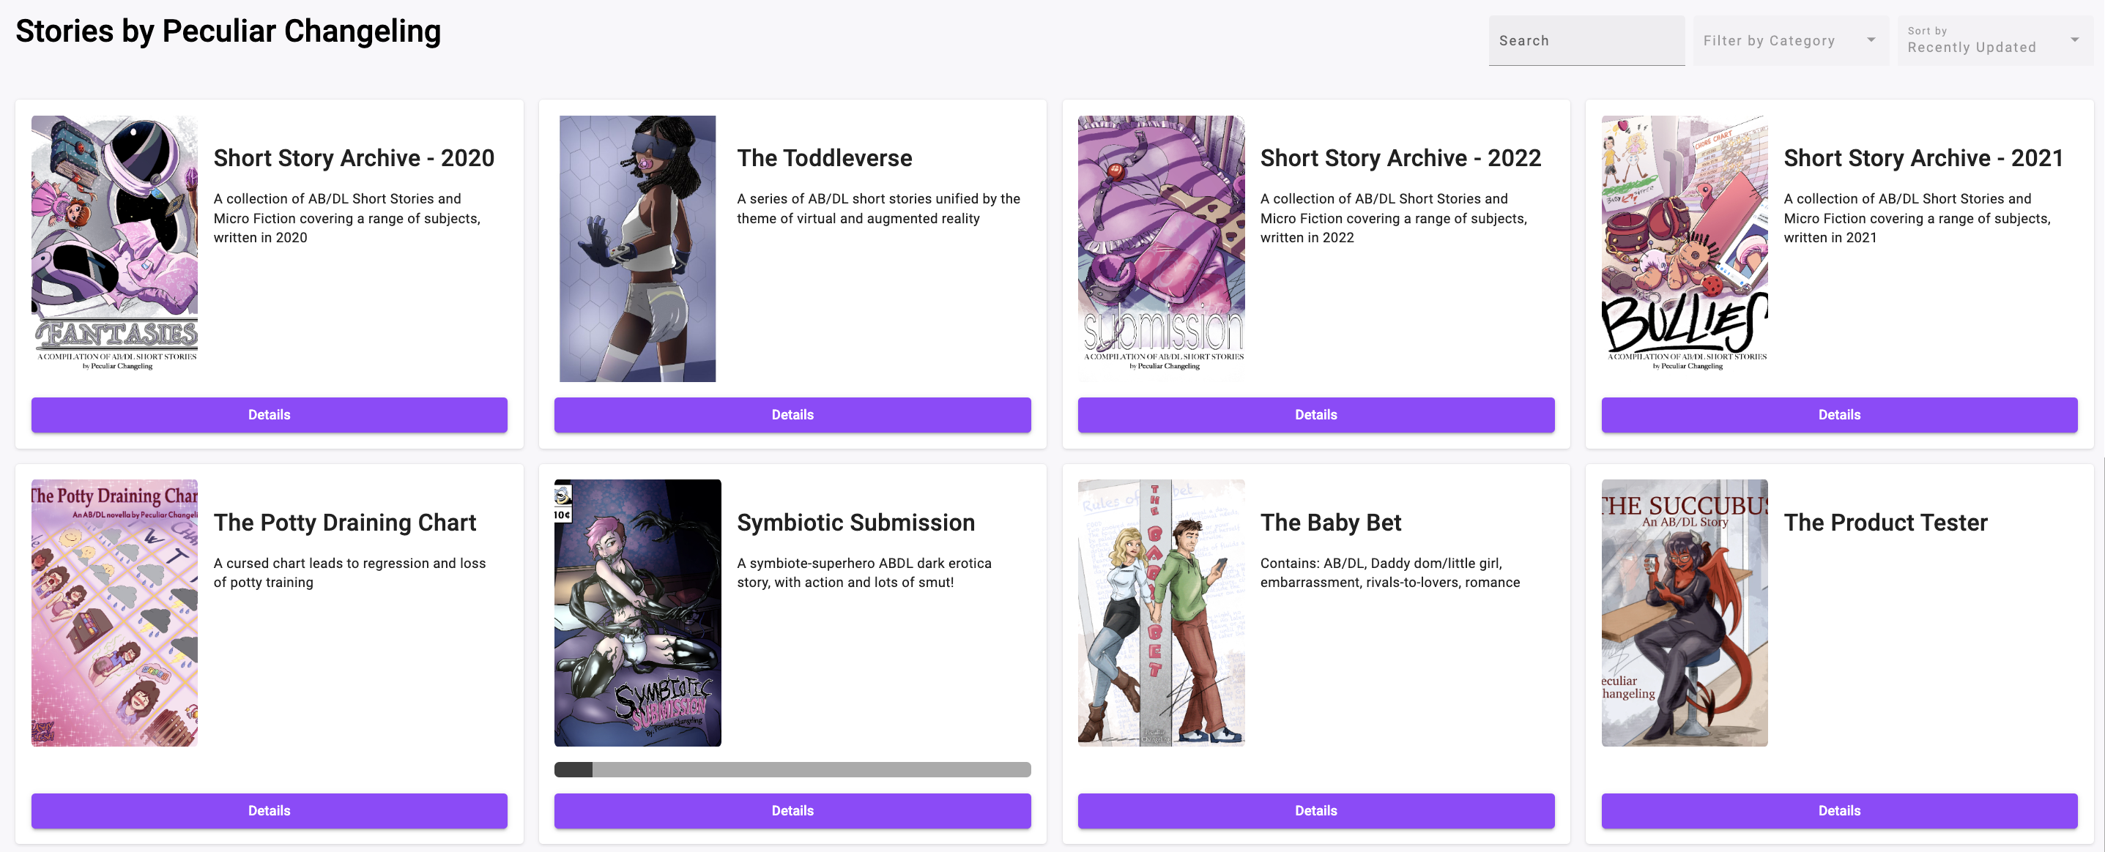2105x852 pixels.
Task: Open the Filter by Category dropdown
Action: (x=1789, y=40)
